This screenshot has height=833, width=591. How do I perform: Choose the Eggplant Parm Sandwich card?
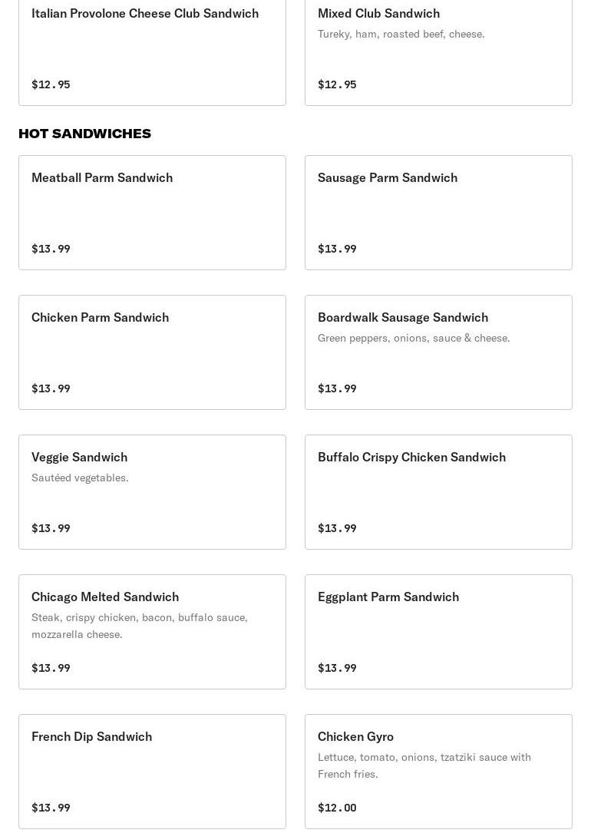388,597
